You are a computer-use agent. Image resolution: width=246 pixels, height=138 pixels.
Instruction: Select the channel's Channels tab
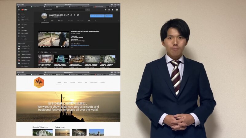click(70, 21)
